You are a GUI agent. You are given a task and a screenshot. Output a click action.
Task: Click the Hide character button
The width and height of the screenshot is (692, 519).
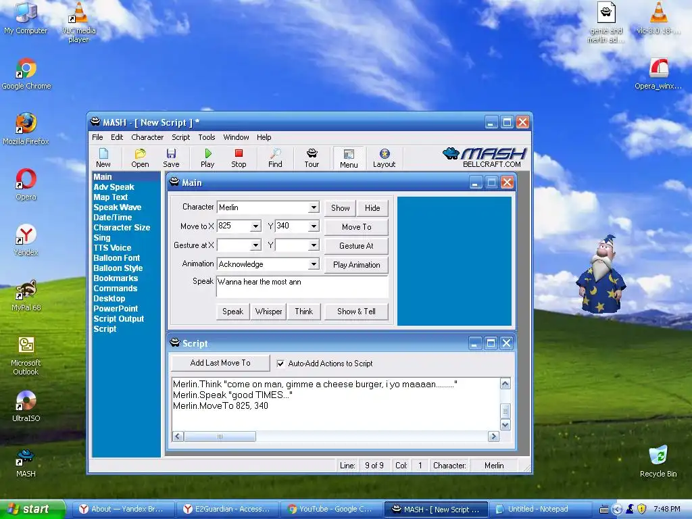[372, 208]
